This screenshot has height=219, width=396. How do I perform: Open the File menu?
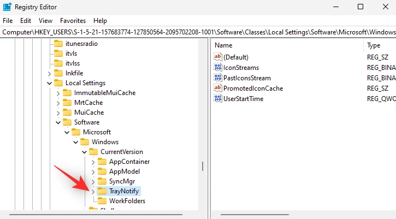tap(8, 20)
